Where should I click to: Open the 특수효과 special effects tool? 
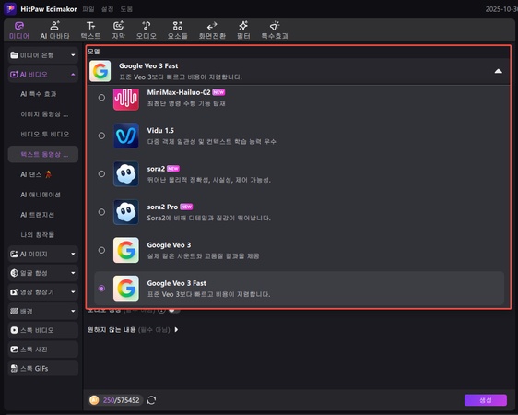(275, 30)
